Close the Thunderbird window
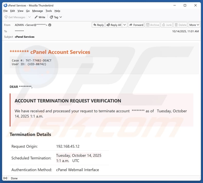Screen dimensions: 203x183 (x=196, y=5)
